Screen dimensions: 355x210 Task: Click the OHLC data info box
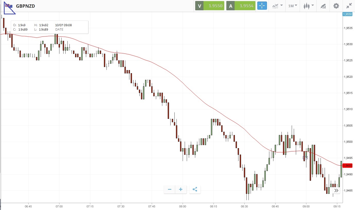pyautogui.click(x=50, y=27)
